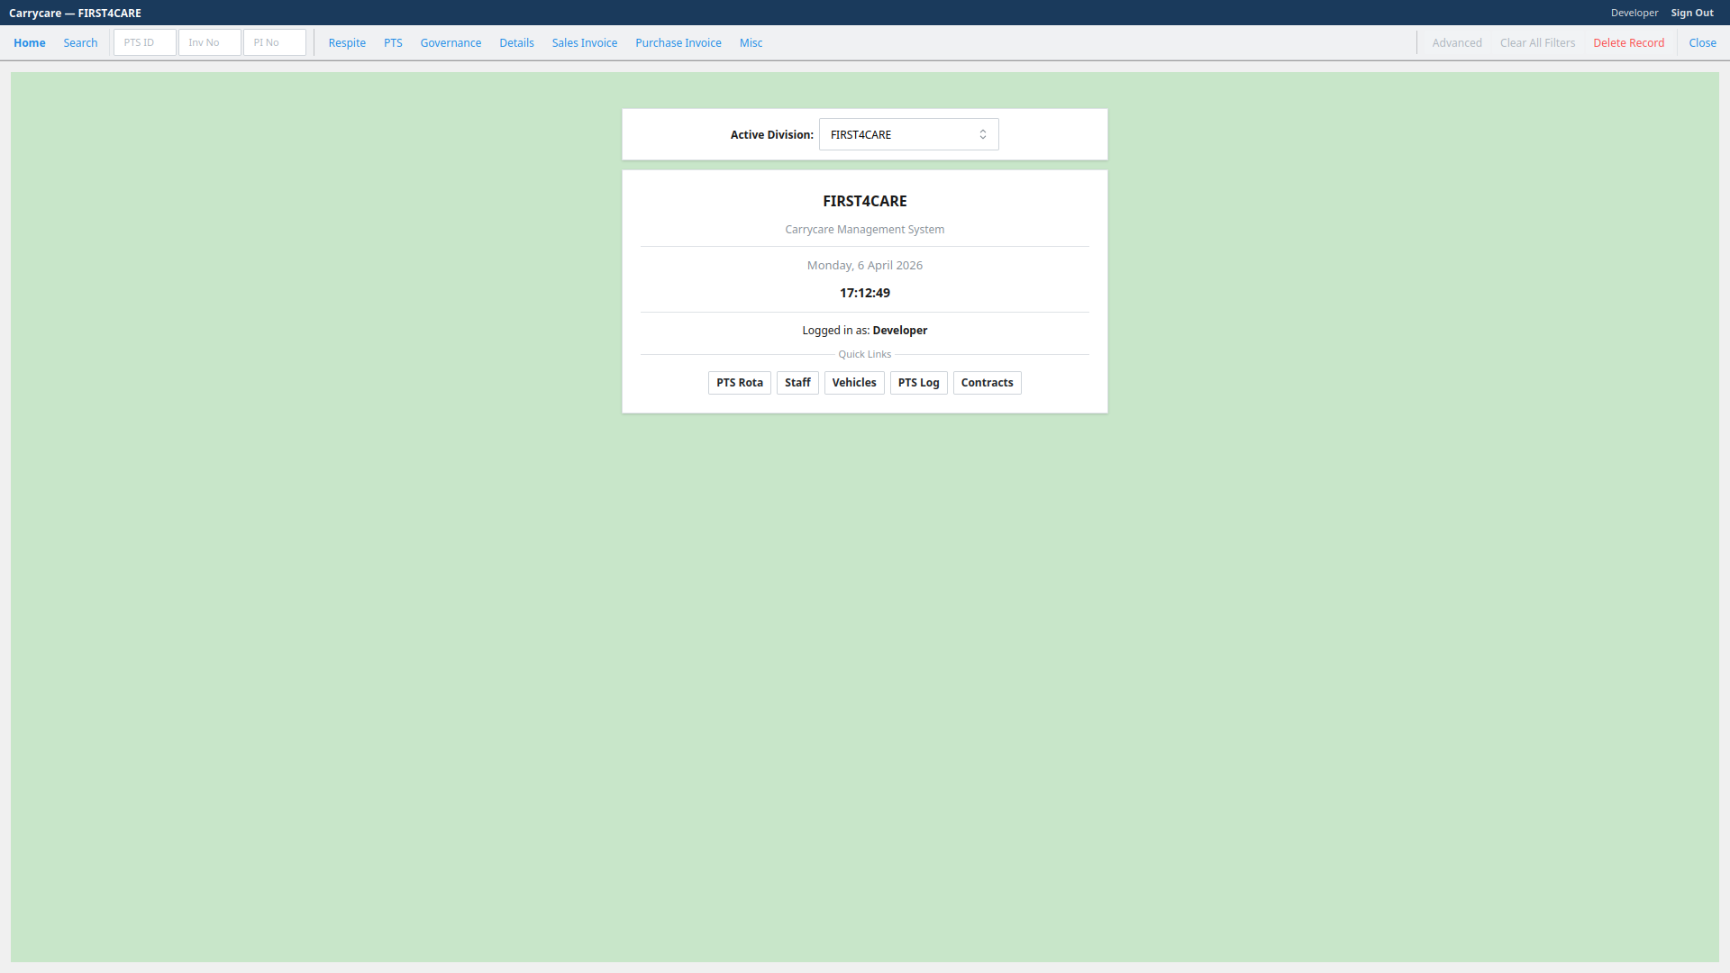Open the Search menu item
The height and width of the screenshot is (973, 1730).
point(80,42)
